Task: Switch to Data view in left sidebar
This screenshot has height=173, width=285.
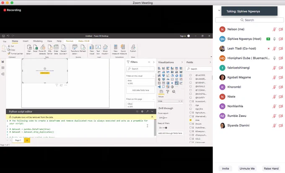Action: click(x=3, y=68)
